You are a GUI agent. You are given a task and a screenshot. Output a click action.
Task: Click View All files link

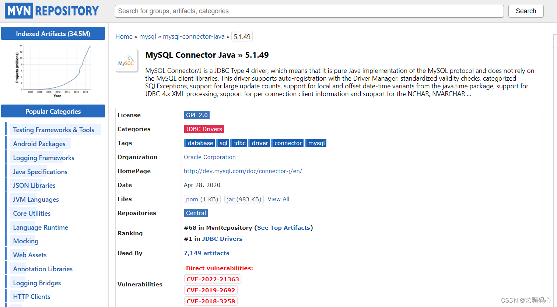coord(278,199)
